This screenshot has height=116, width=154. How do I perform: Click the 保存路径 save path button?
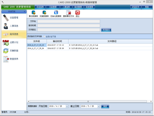pyautogui.click(x=106, y=30)
